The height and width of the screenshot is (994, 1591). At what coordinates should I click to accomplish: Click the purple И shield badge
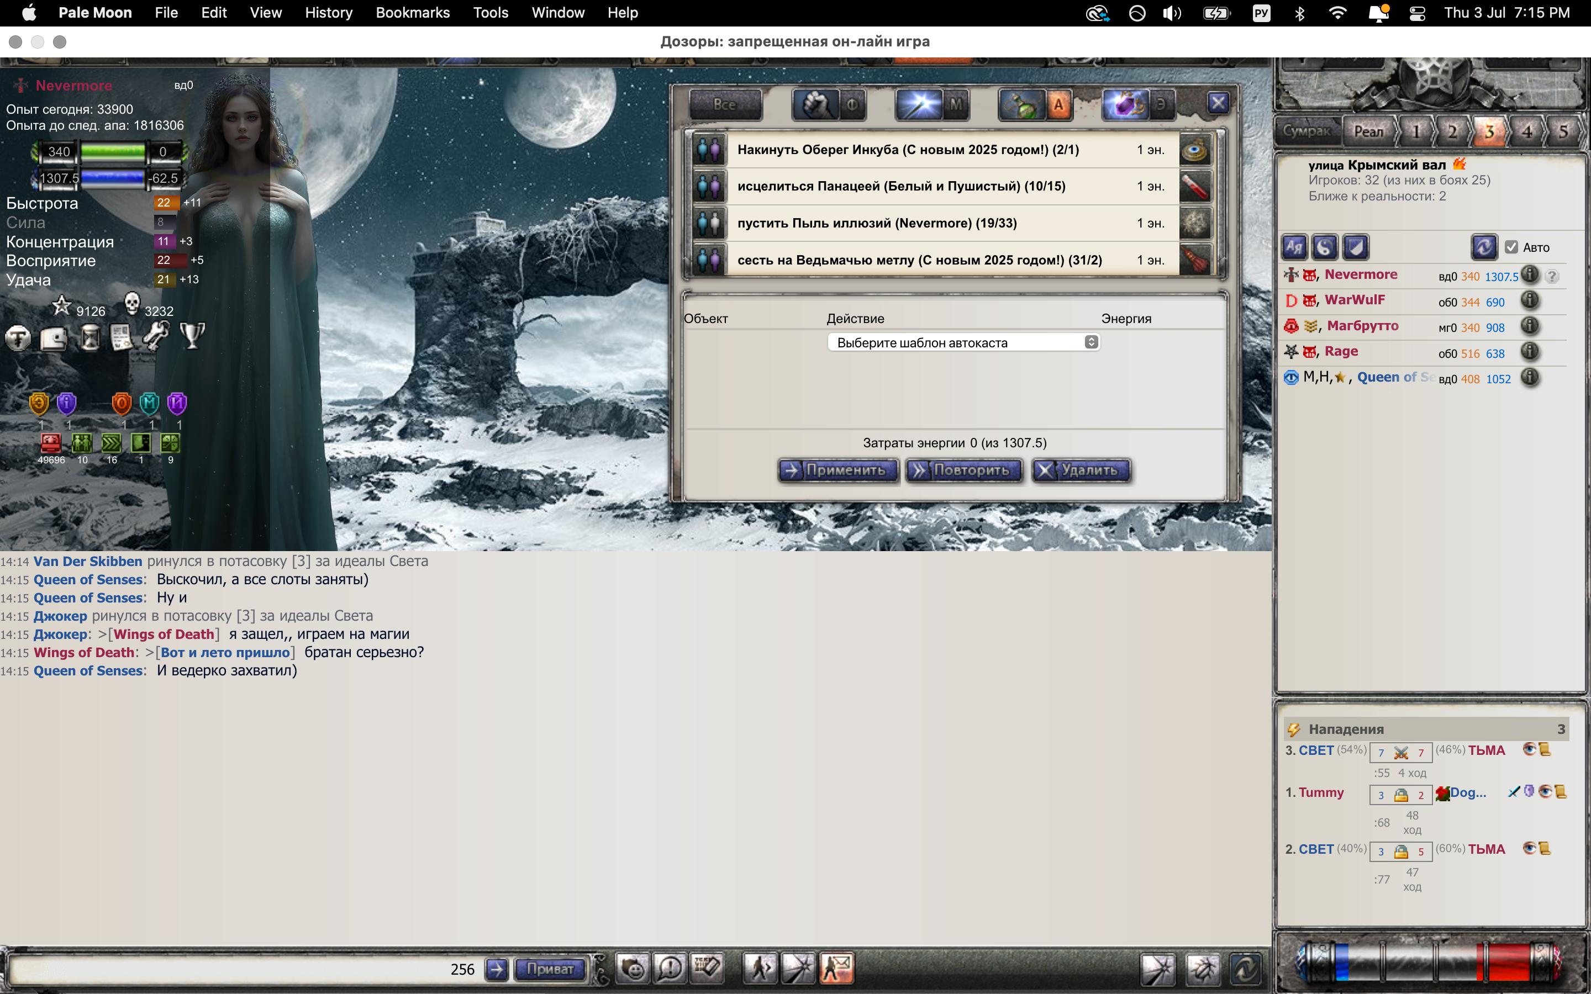177,403
